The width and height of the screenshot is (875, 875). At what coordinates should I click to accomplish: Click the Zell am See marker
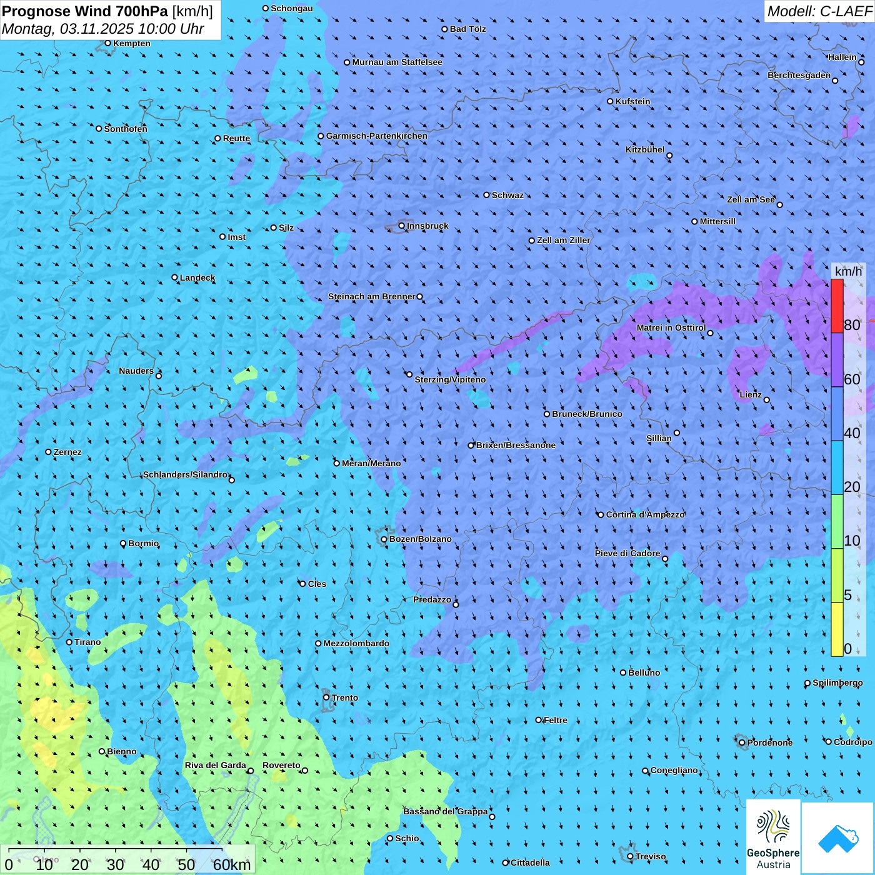point(779,204)
